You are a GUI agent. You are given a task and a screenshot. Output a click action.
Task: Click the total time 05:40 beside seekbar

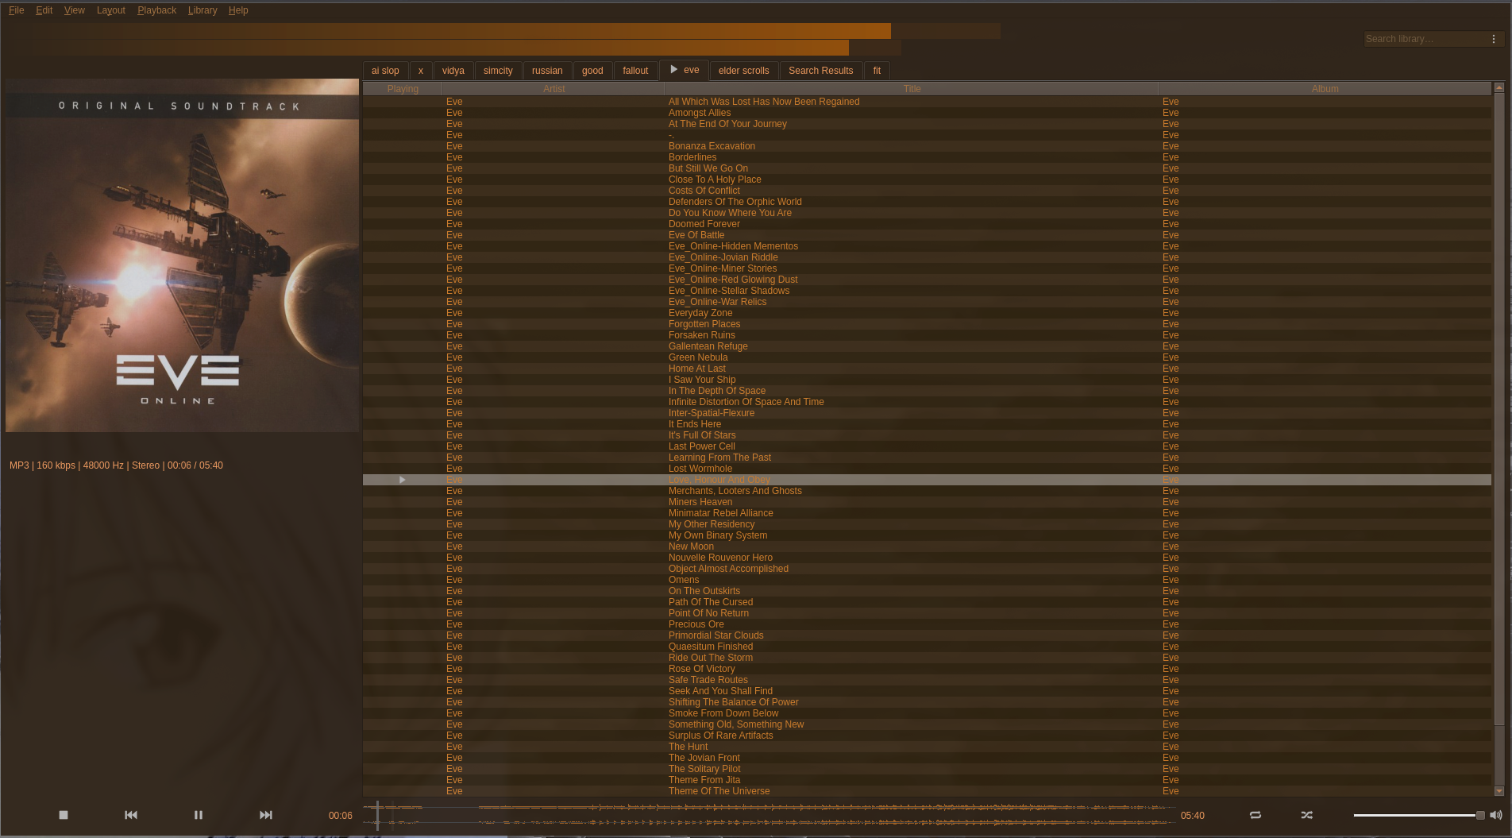point(1193,816)
